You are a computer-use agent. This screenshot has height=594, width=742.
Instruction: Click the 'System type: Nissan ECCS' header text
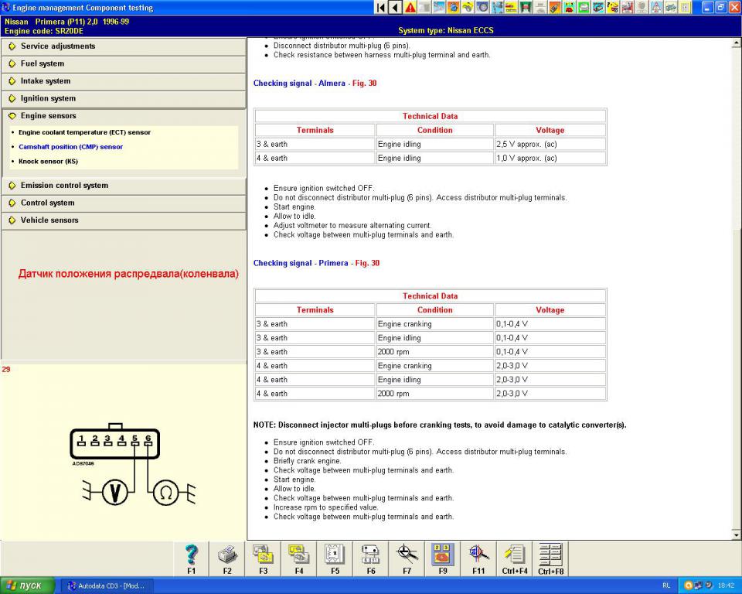pyautogui.click(x=446, y=31)
